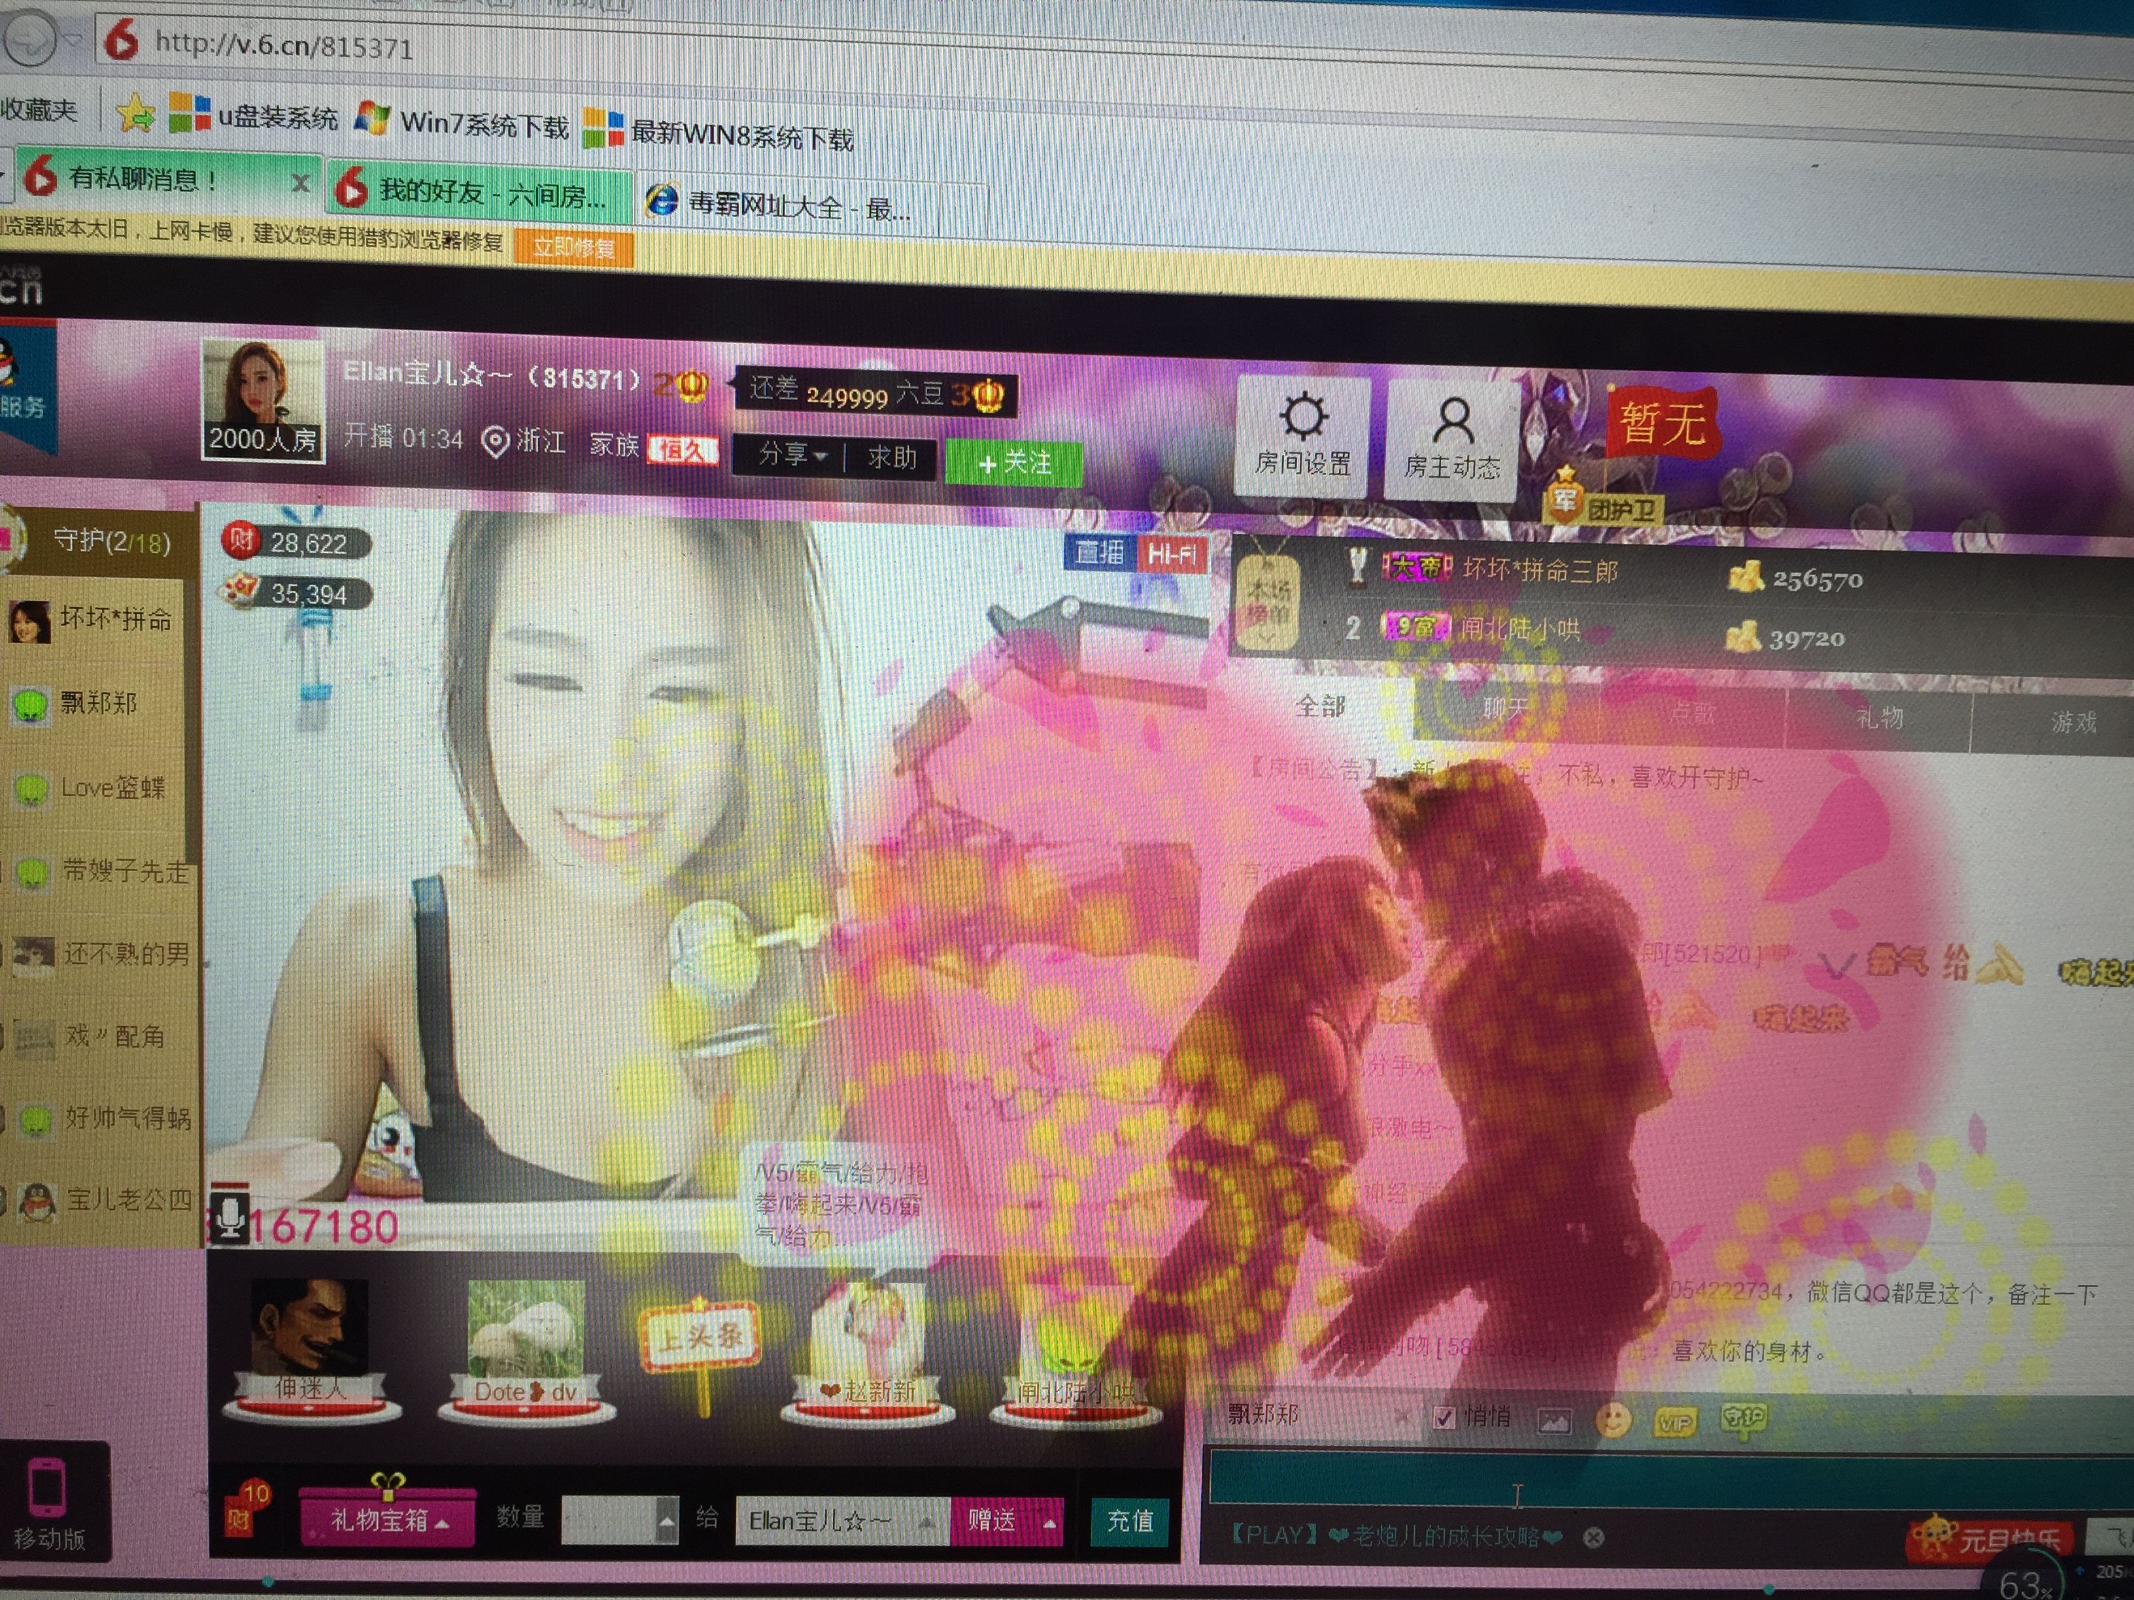Toggle the 悄悄 whisper checkbox
The height and width of the screenshot is (1600, 2134).
(1444, 1417)
